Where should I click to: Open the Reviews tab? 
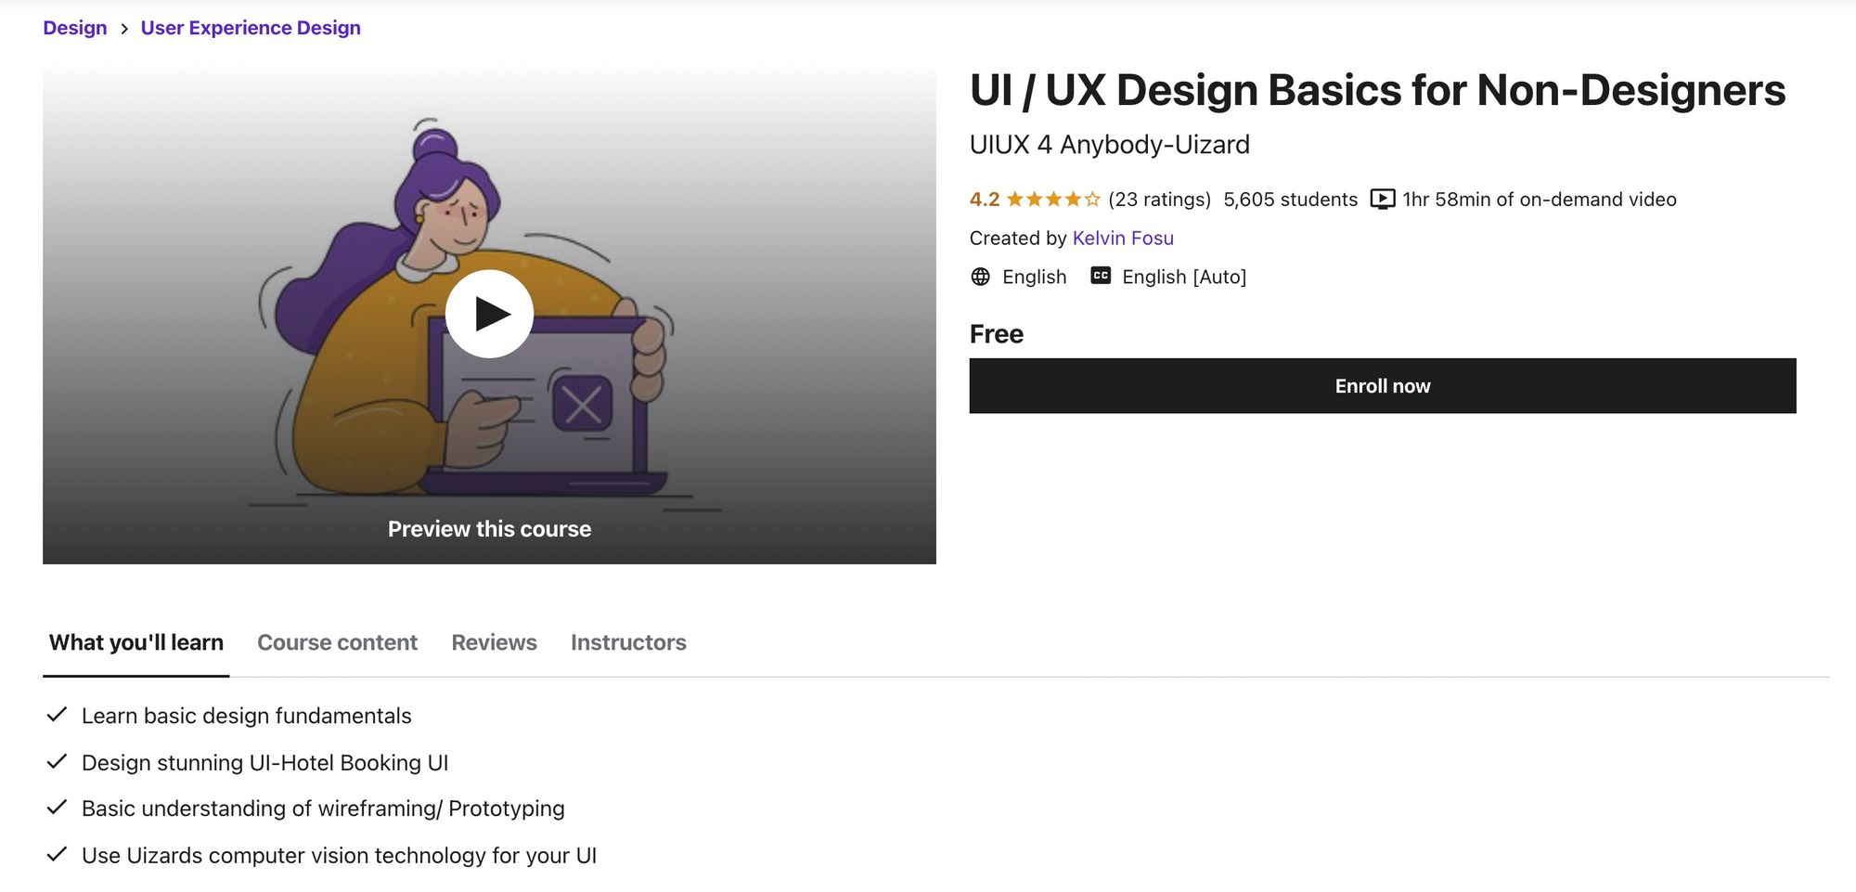(x=493, y=641)
